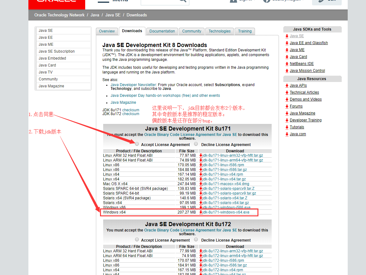The width and height of the screenshot is (366, 275).
Task: Click the 207.27 MB file size cell
Action: coord(186,212)
